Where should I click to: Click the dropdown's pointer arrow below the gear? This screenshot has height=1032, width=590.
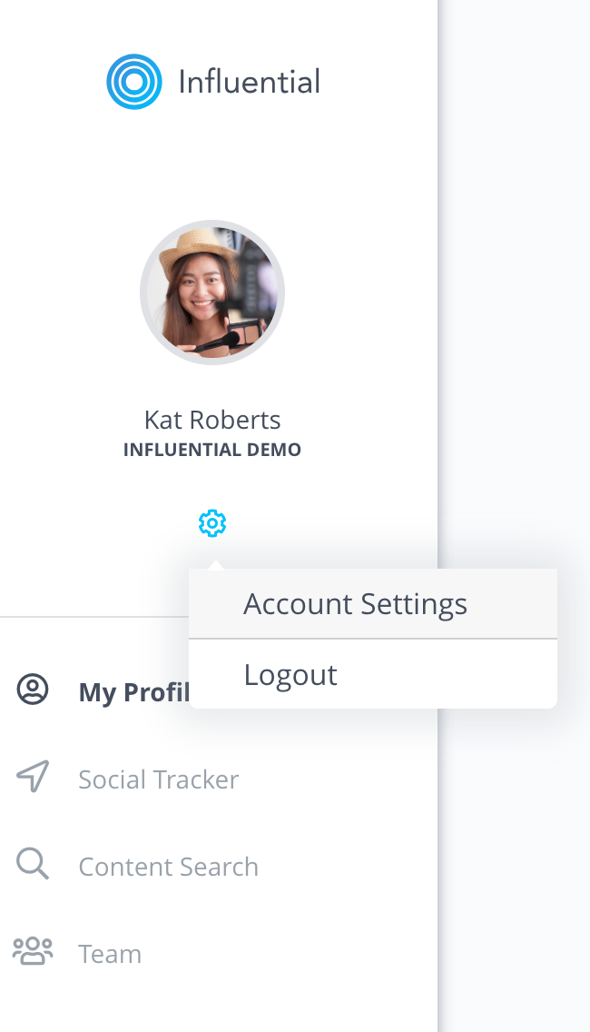[215, 565]
